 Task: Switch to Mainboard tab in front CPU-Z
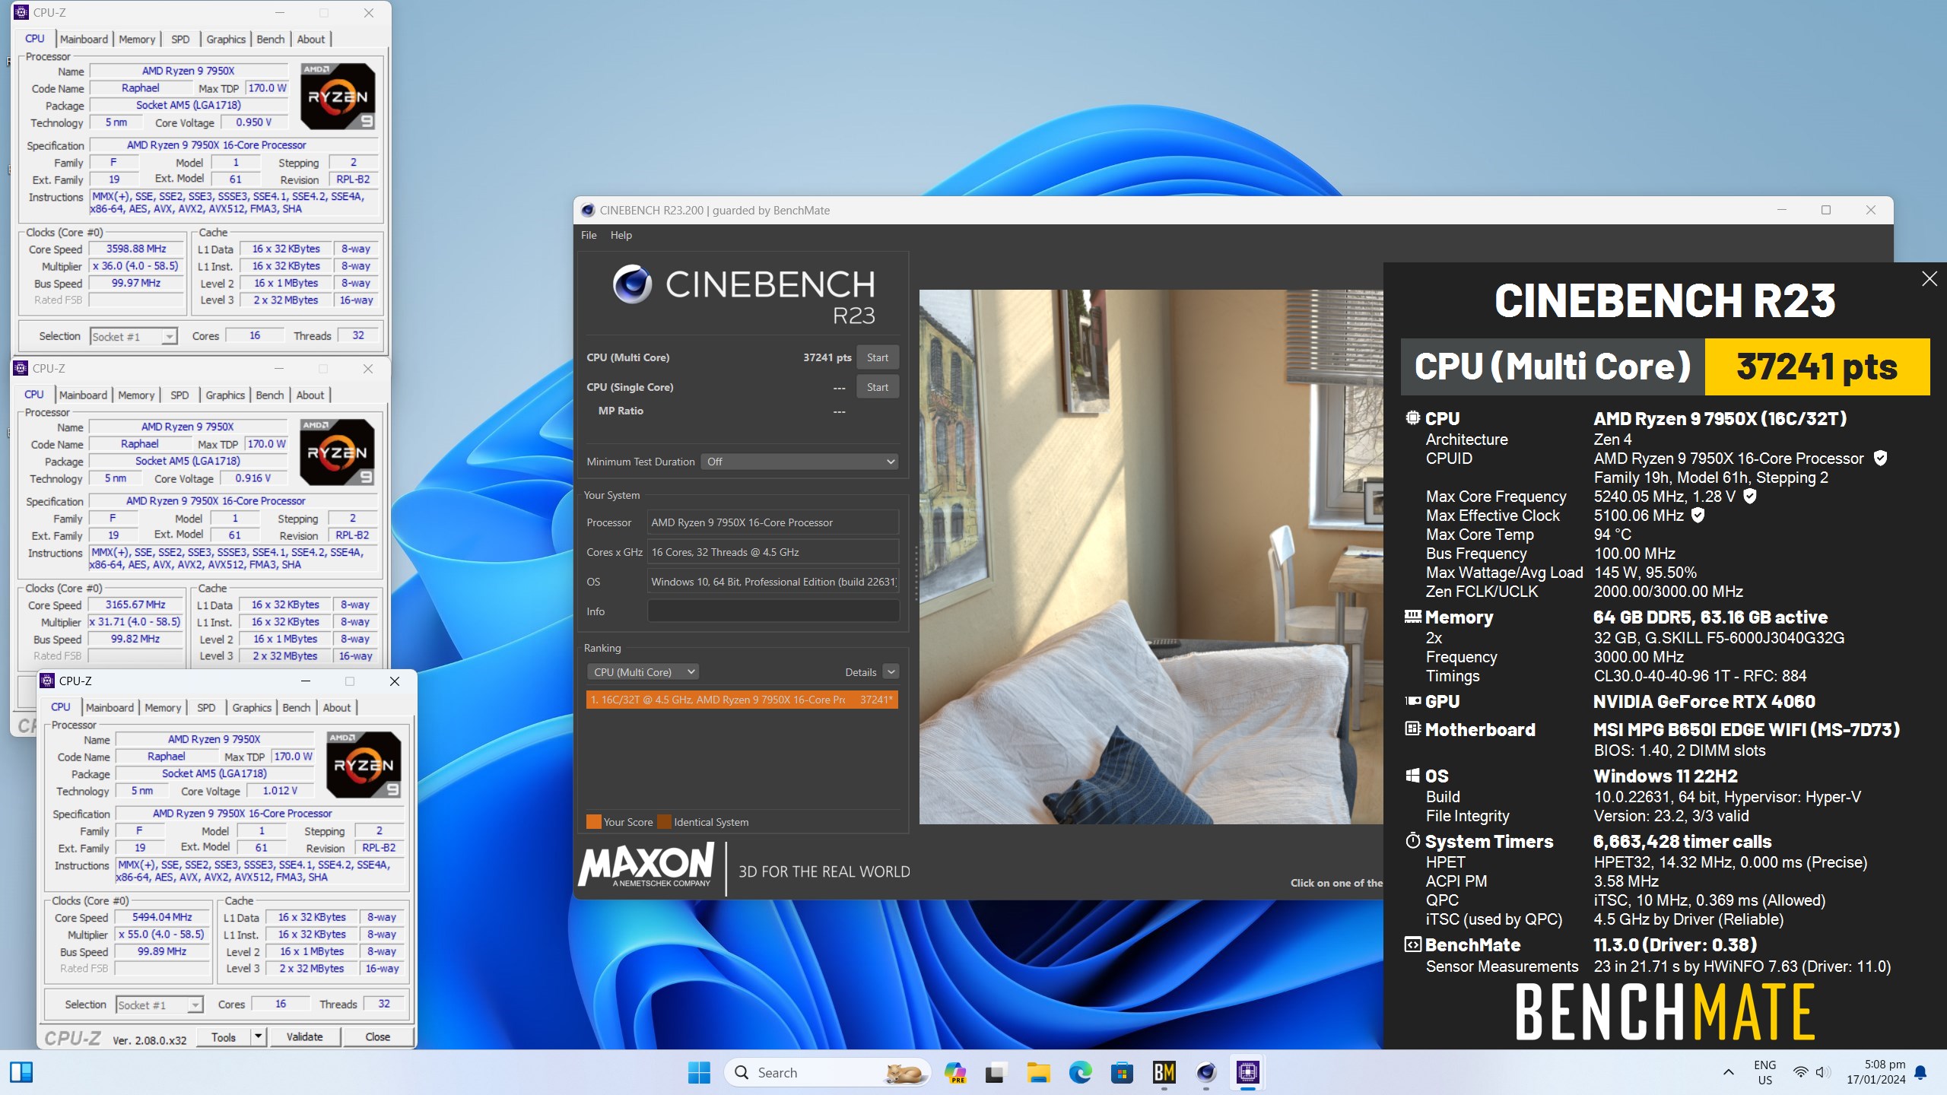110,707
